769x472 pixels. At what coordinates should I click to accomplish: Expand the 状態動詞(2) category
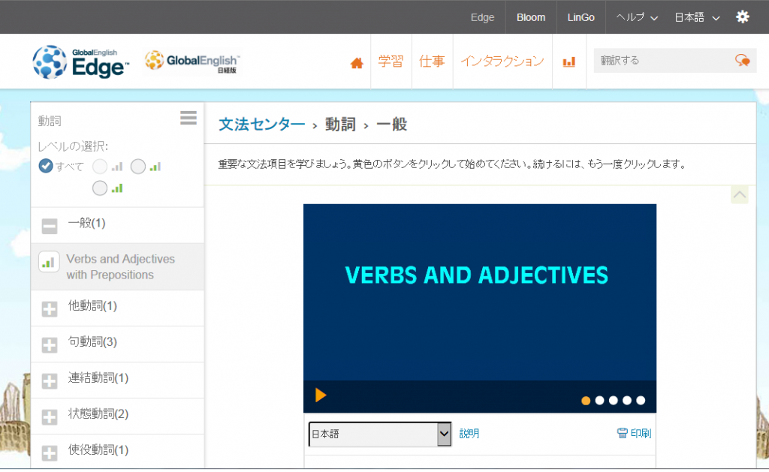coord(49,416)
